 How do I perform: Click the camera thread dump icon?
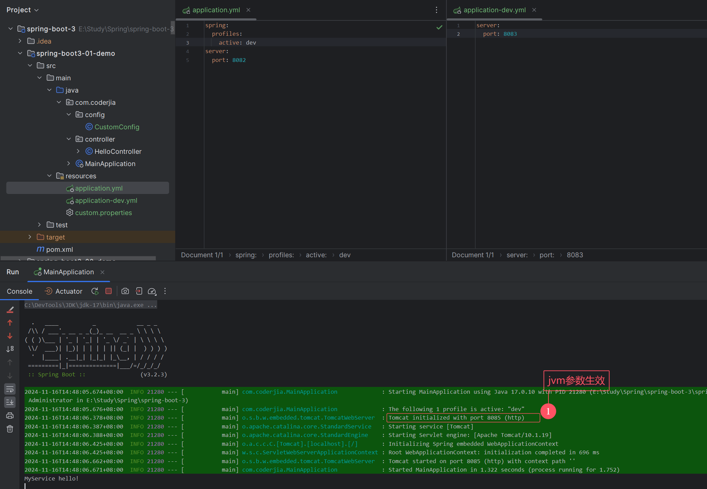point(125,291)
